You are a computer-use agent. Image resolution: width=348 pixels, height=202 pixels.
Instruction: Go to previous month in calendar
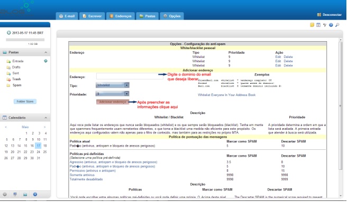click(6, 127)
